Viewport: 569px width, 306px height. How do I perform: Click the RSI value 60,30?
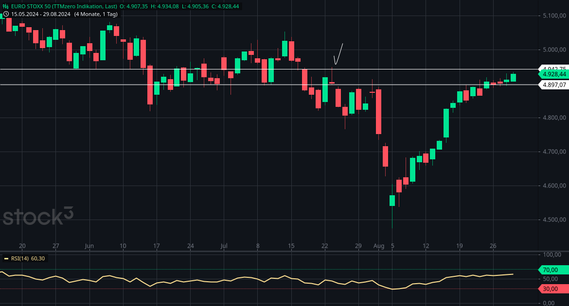pos(38,258)
